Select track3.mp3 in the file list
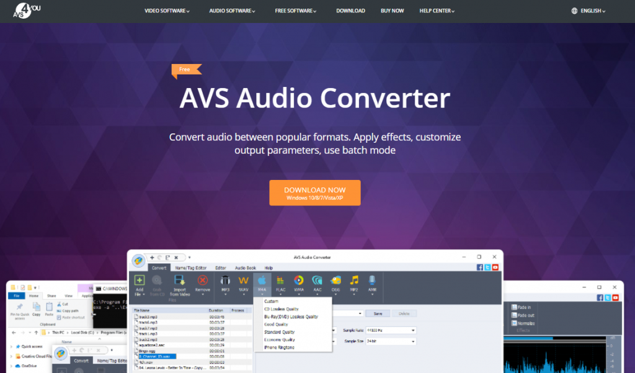This screenshot has height=373, width=635. (148, 317)
